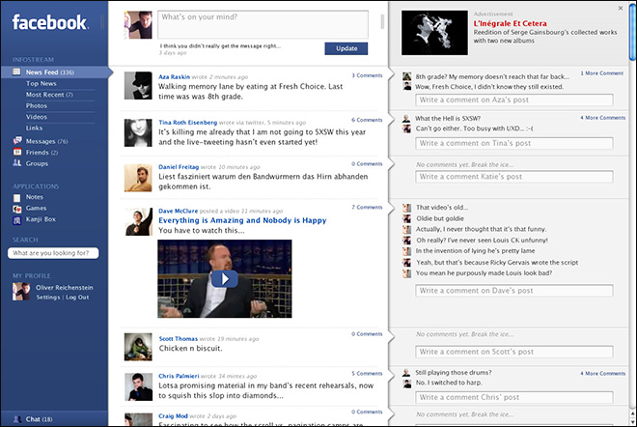Open 'Everything is Amazing and Nobody is Happy' link
This screenshot has width=637, height=427.
pyautogui.click(x=241, y=219)
